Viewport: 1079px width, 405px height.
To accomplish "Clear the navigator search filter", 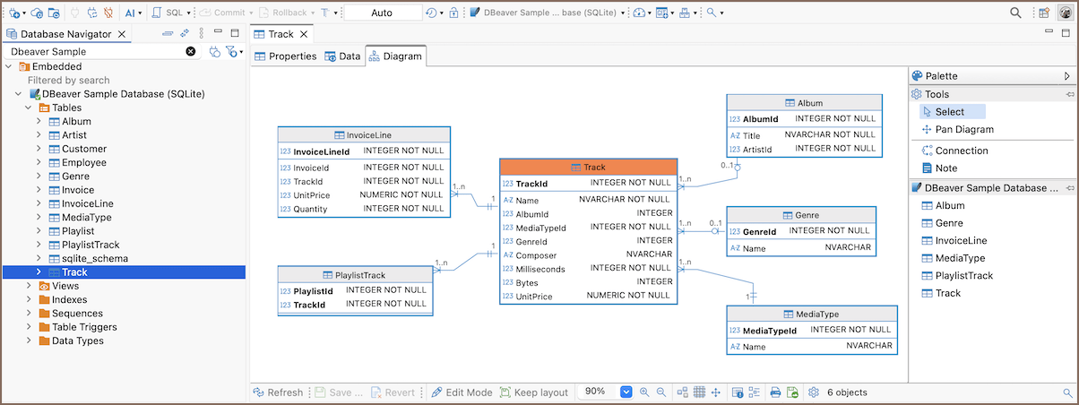I will [x=191, y=52].
